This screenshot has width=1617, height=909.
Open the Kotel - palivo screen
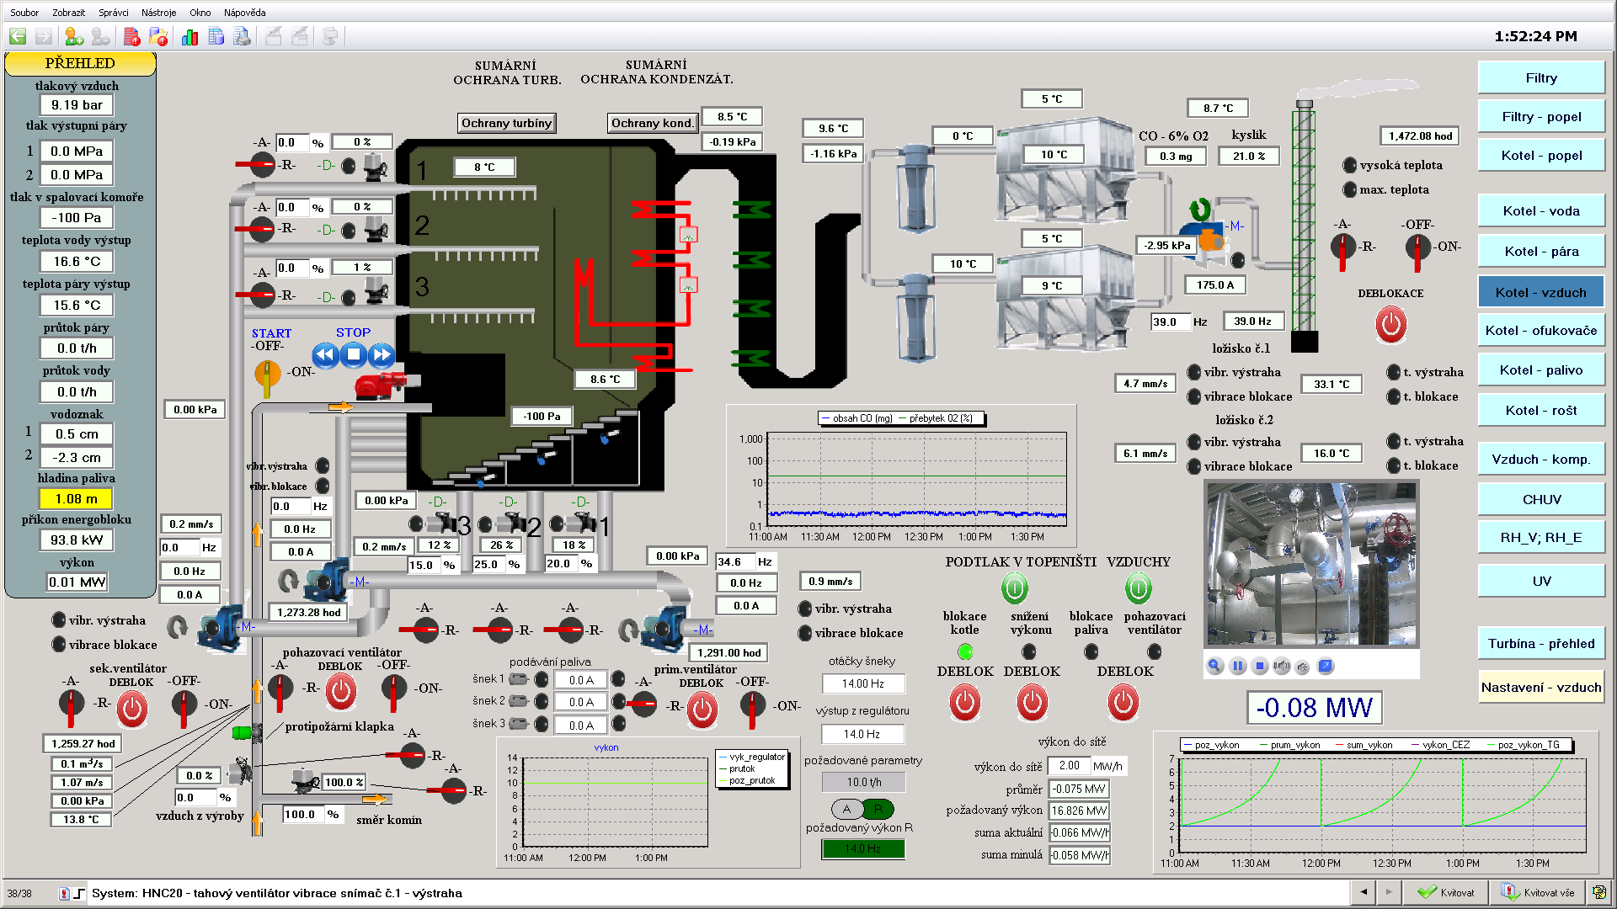coord(1540,370)
